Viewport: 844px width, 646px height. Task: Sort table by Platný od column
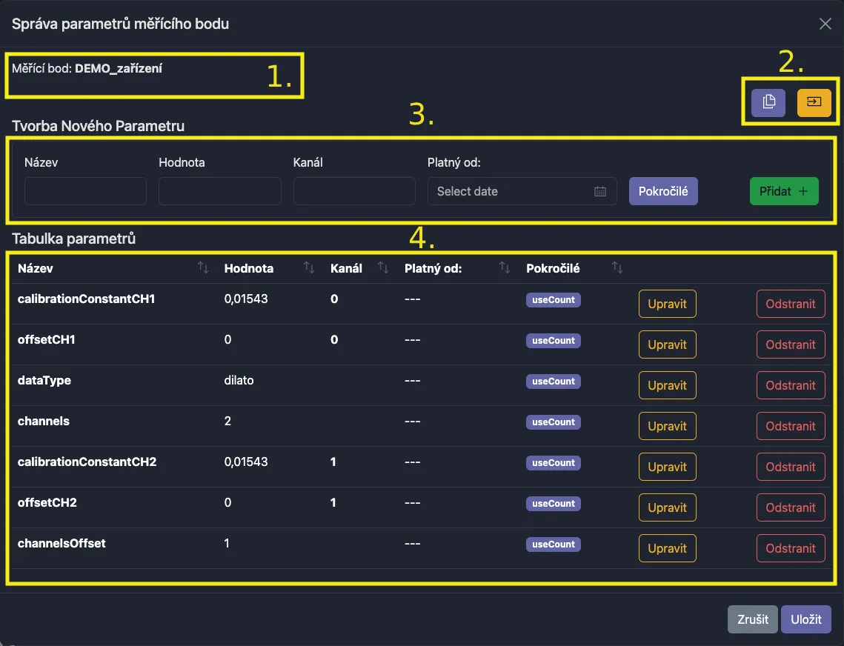(505, 268)
